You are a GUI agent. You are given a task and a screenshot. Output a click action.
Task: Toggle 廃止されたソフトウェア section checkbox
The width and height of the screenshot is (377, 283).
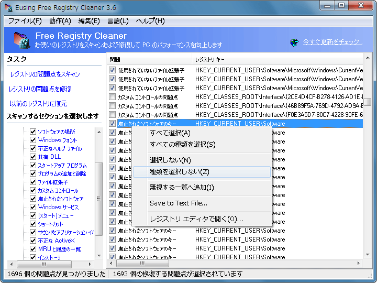pos(33,199)
